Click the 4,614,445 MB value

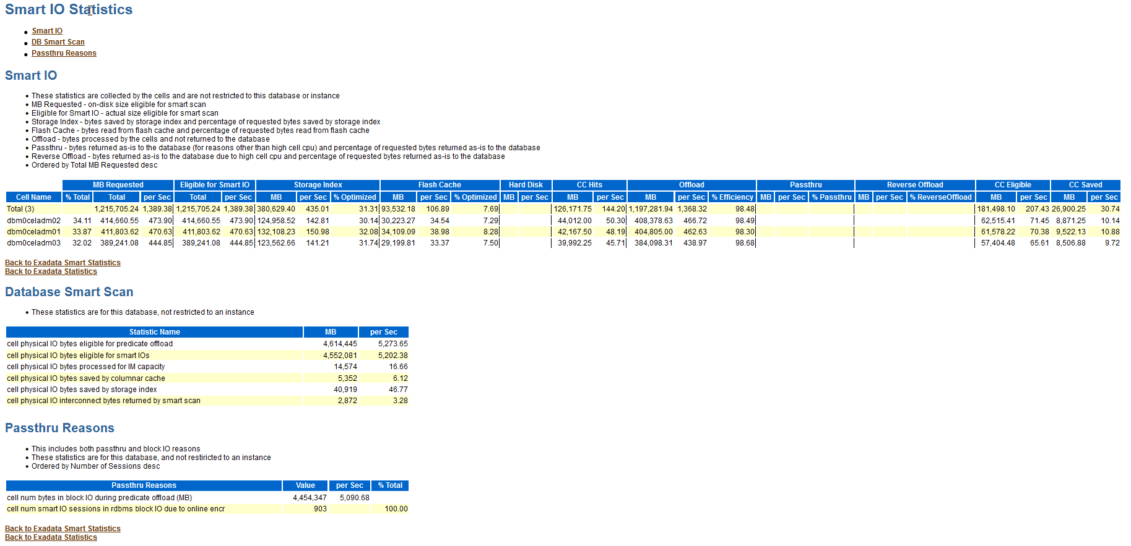tap(340, 344)
